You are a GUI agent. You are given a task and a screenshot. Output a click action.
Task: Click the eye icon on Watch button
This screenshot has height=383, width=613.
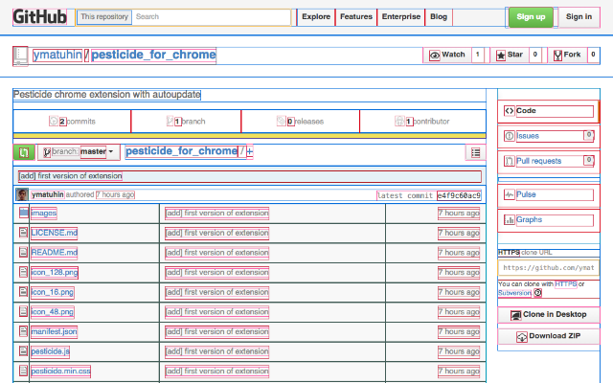click(434, 56)
